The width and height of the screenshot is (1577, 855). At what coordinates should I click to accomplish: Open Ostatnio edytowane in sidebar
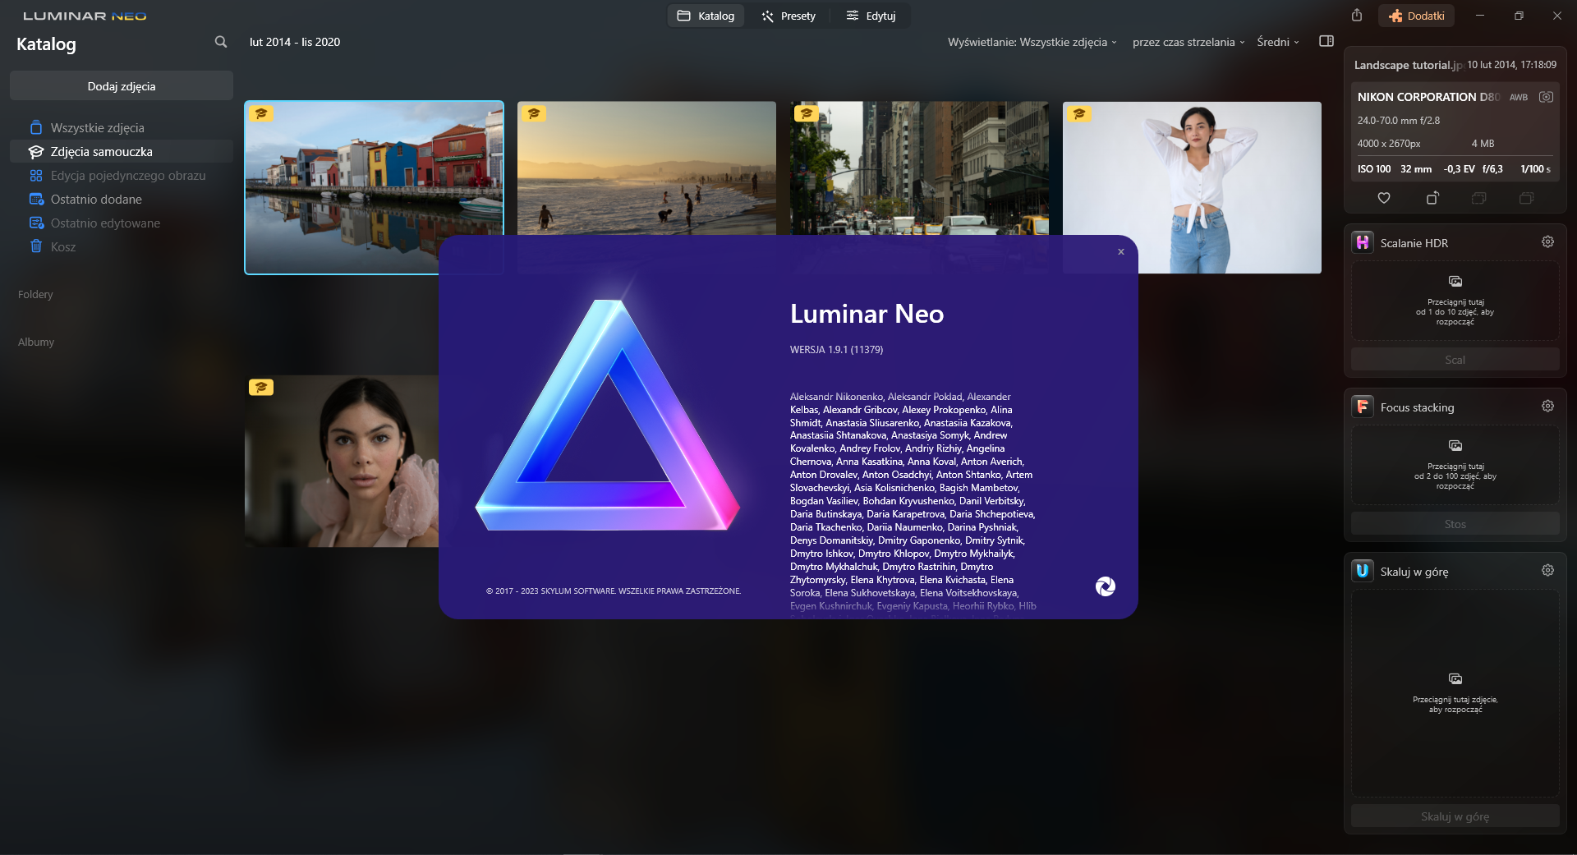coord(122,223)
